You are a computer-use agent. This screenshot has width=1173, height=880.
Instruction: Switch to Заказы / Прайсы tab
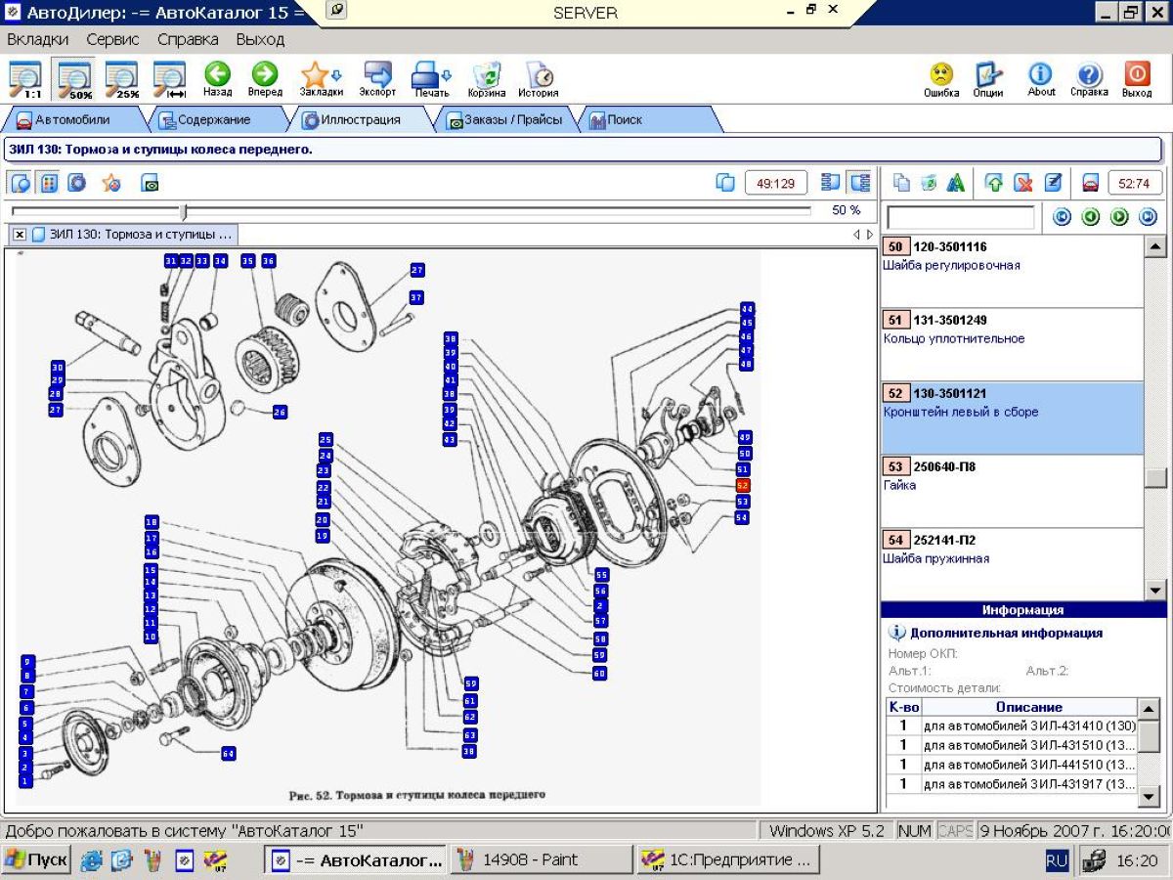click(x=508, y=120)
